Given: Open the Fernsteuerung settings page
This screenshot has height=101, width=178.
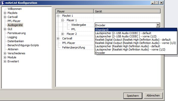Looking at the screenshot, I should 17,33.
